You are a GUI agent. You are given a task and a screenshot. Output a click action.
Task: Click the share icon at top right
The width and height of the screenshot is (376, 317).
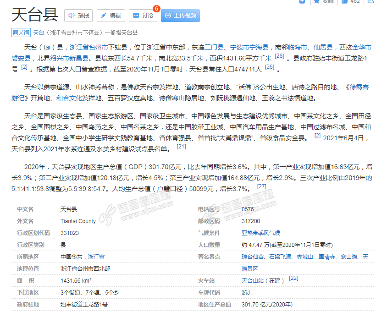pos(370,1)
